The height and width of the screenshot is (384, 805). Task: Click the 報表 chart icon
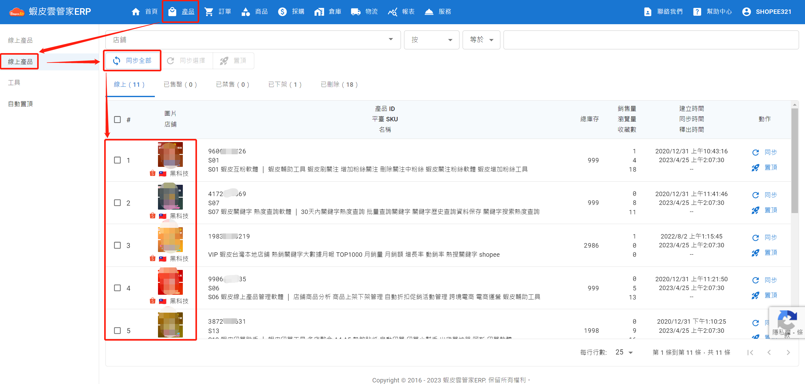point(392,12)
